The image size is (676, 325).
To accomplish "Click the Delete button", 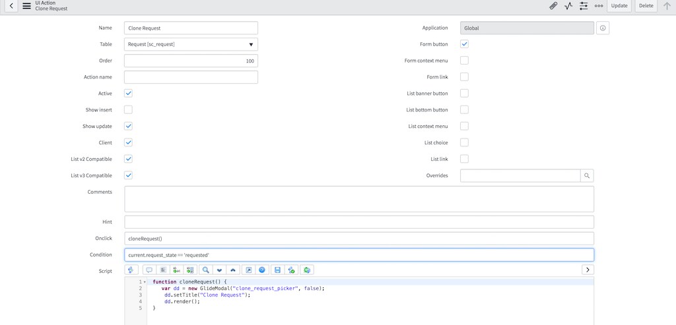I will point(646,6).
